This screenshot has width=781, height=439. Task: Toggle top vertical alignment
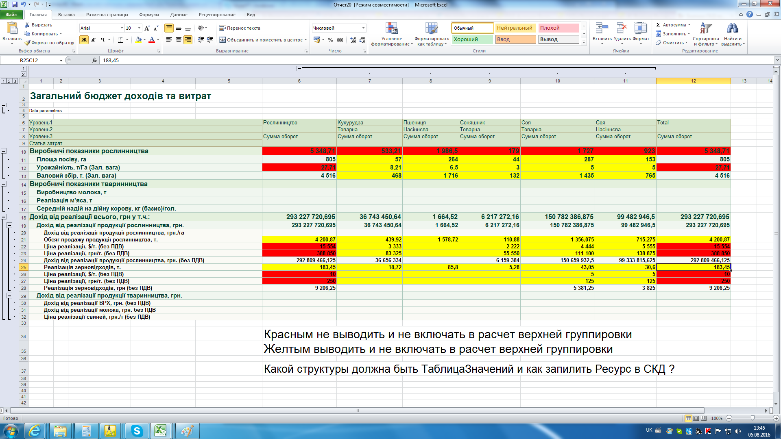(x=169, y=28)
